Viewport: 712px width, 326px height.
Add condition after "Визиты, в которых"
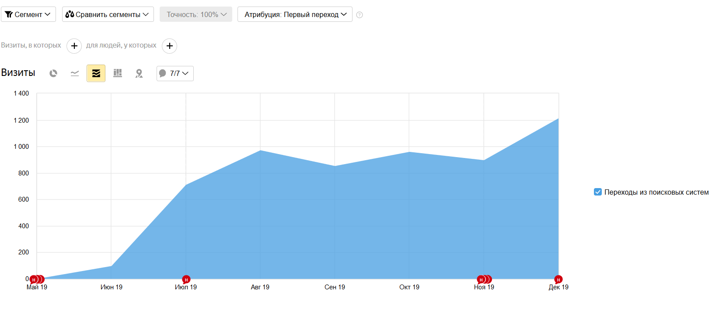click(74, 46)
